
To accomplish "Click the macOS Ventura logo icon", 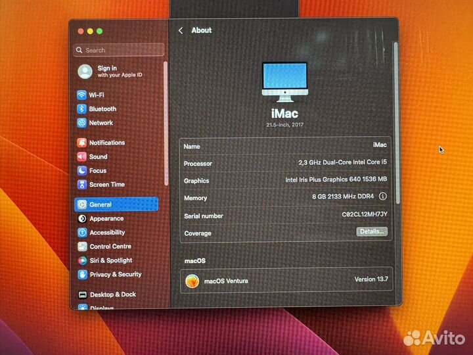I will (192, 281).
